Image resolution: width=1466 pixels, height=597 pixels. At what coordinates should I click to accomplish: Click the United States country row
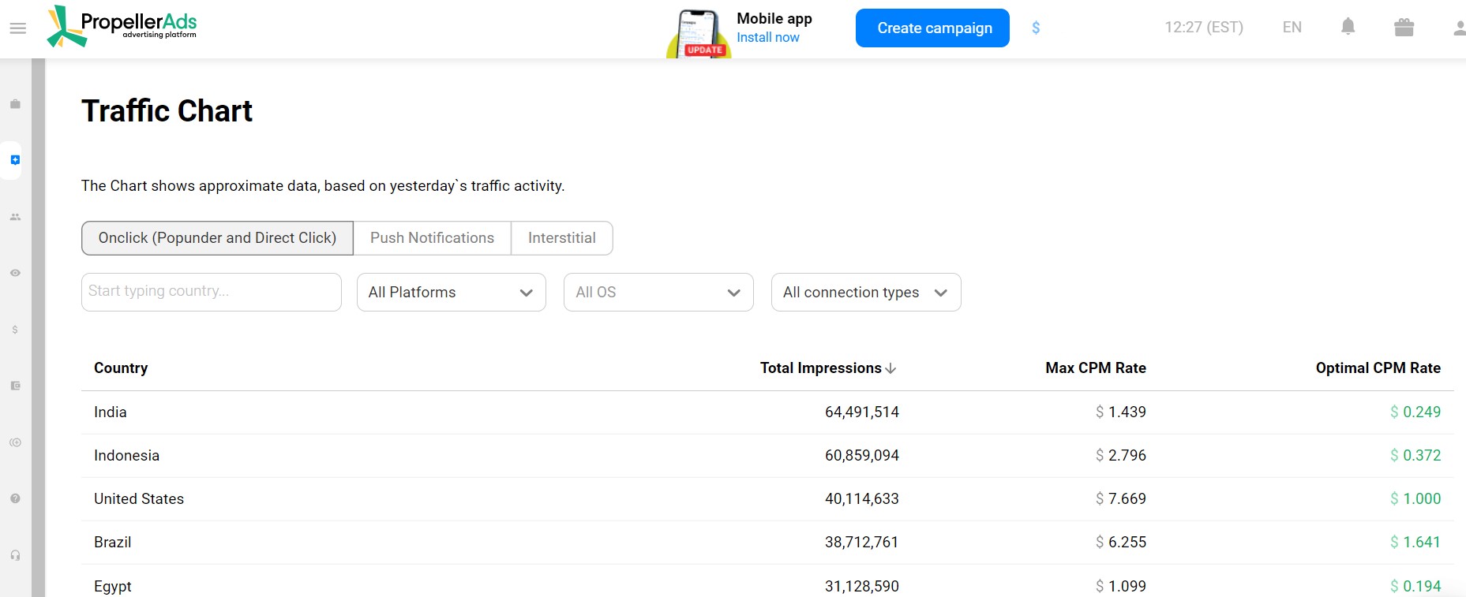click(767, 499)
